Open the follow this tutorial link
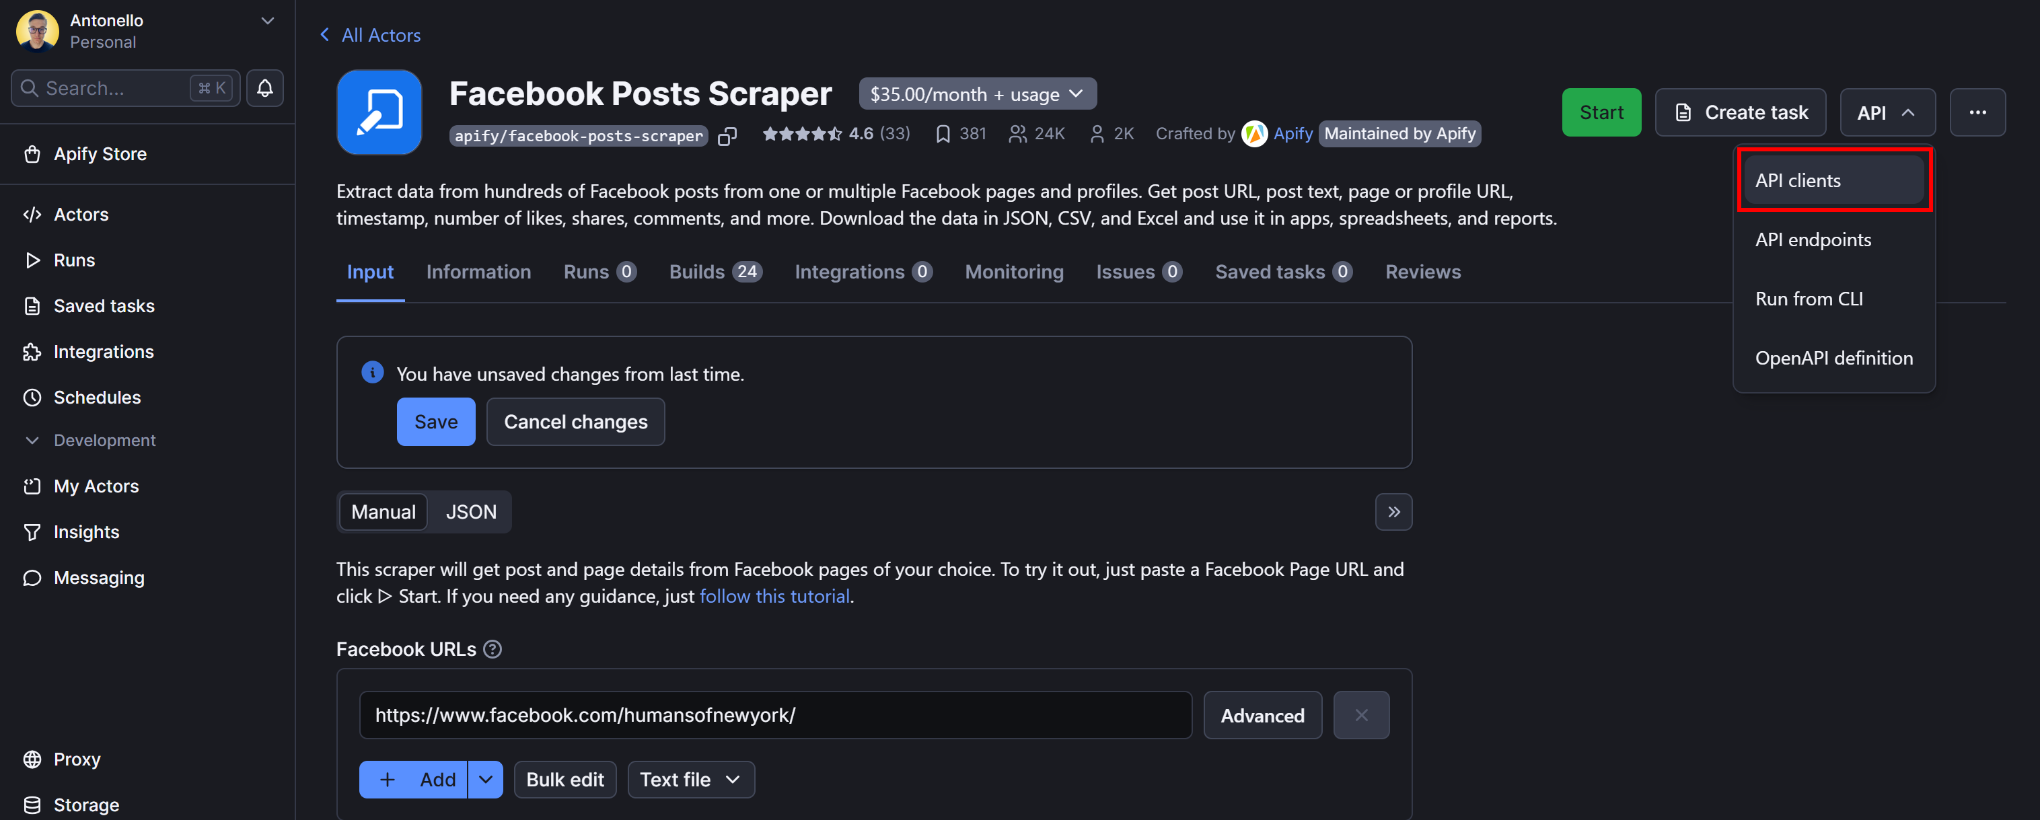The image size is (2040, 820). point(774,595)
